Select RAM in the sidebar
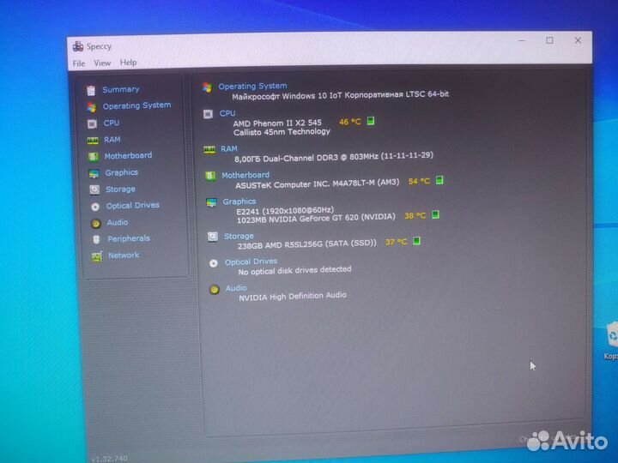The height and width of the screenshot is (463, 618). 112,140
